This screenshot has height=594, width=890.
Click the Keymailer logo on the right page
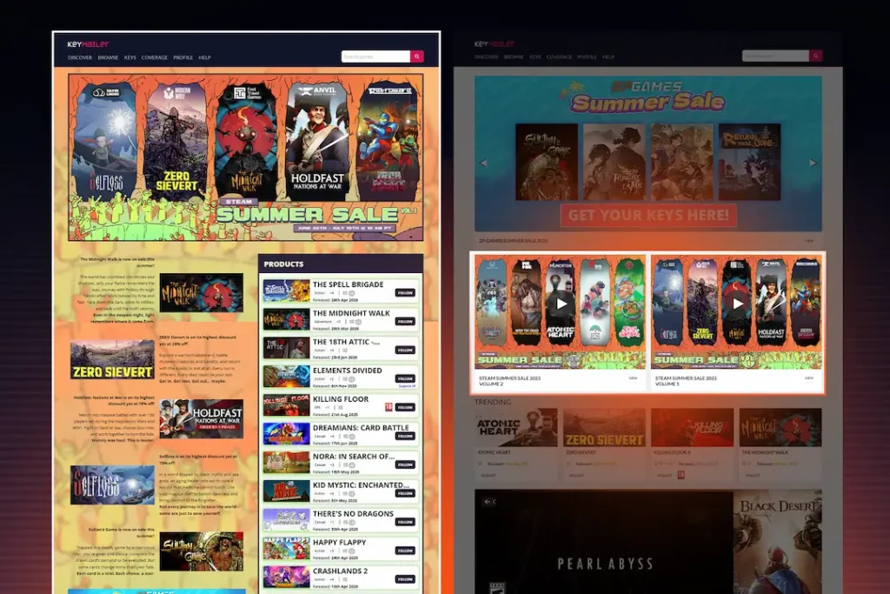pyautogui.click(x=495, y=43)
